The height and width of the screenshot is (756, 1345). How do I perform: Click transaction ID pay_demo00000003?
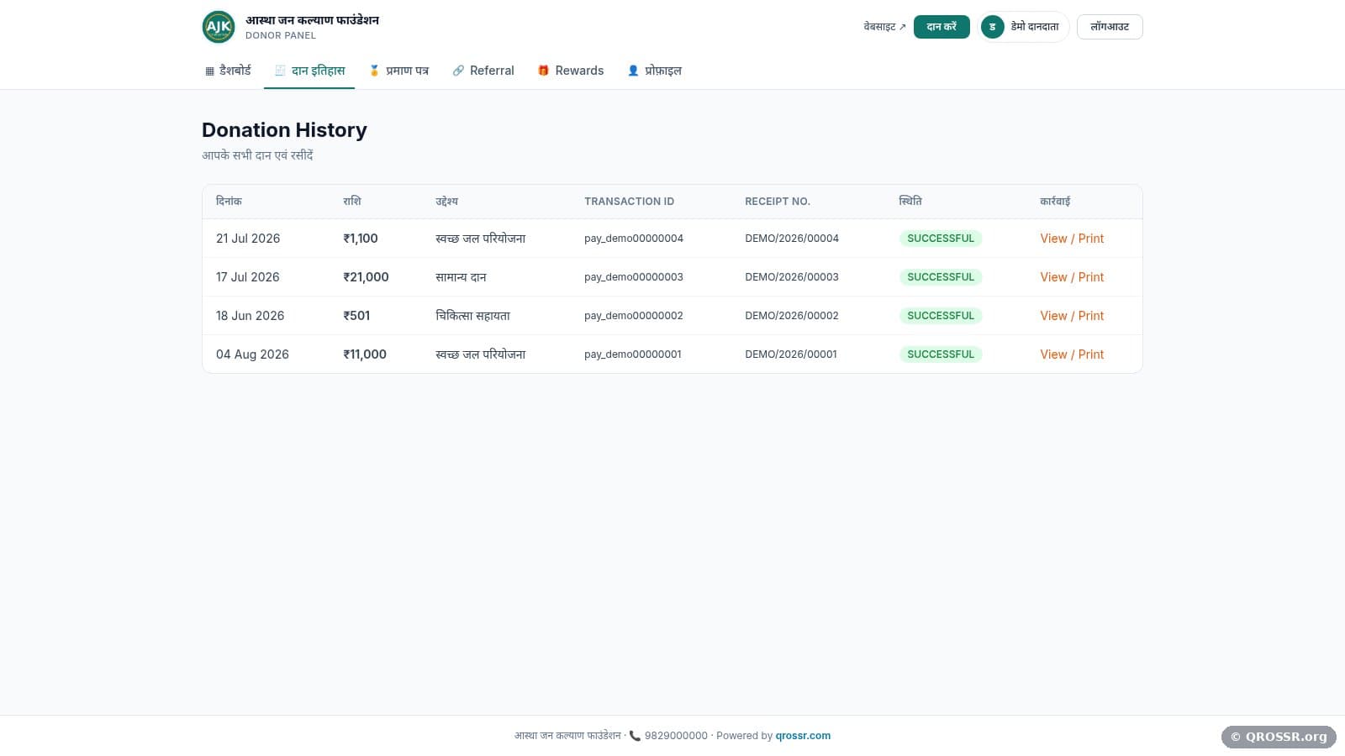pyautogui.click(x=634, y=277)
